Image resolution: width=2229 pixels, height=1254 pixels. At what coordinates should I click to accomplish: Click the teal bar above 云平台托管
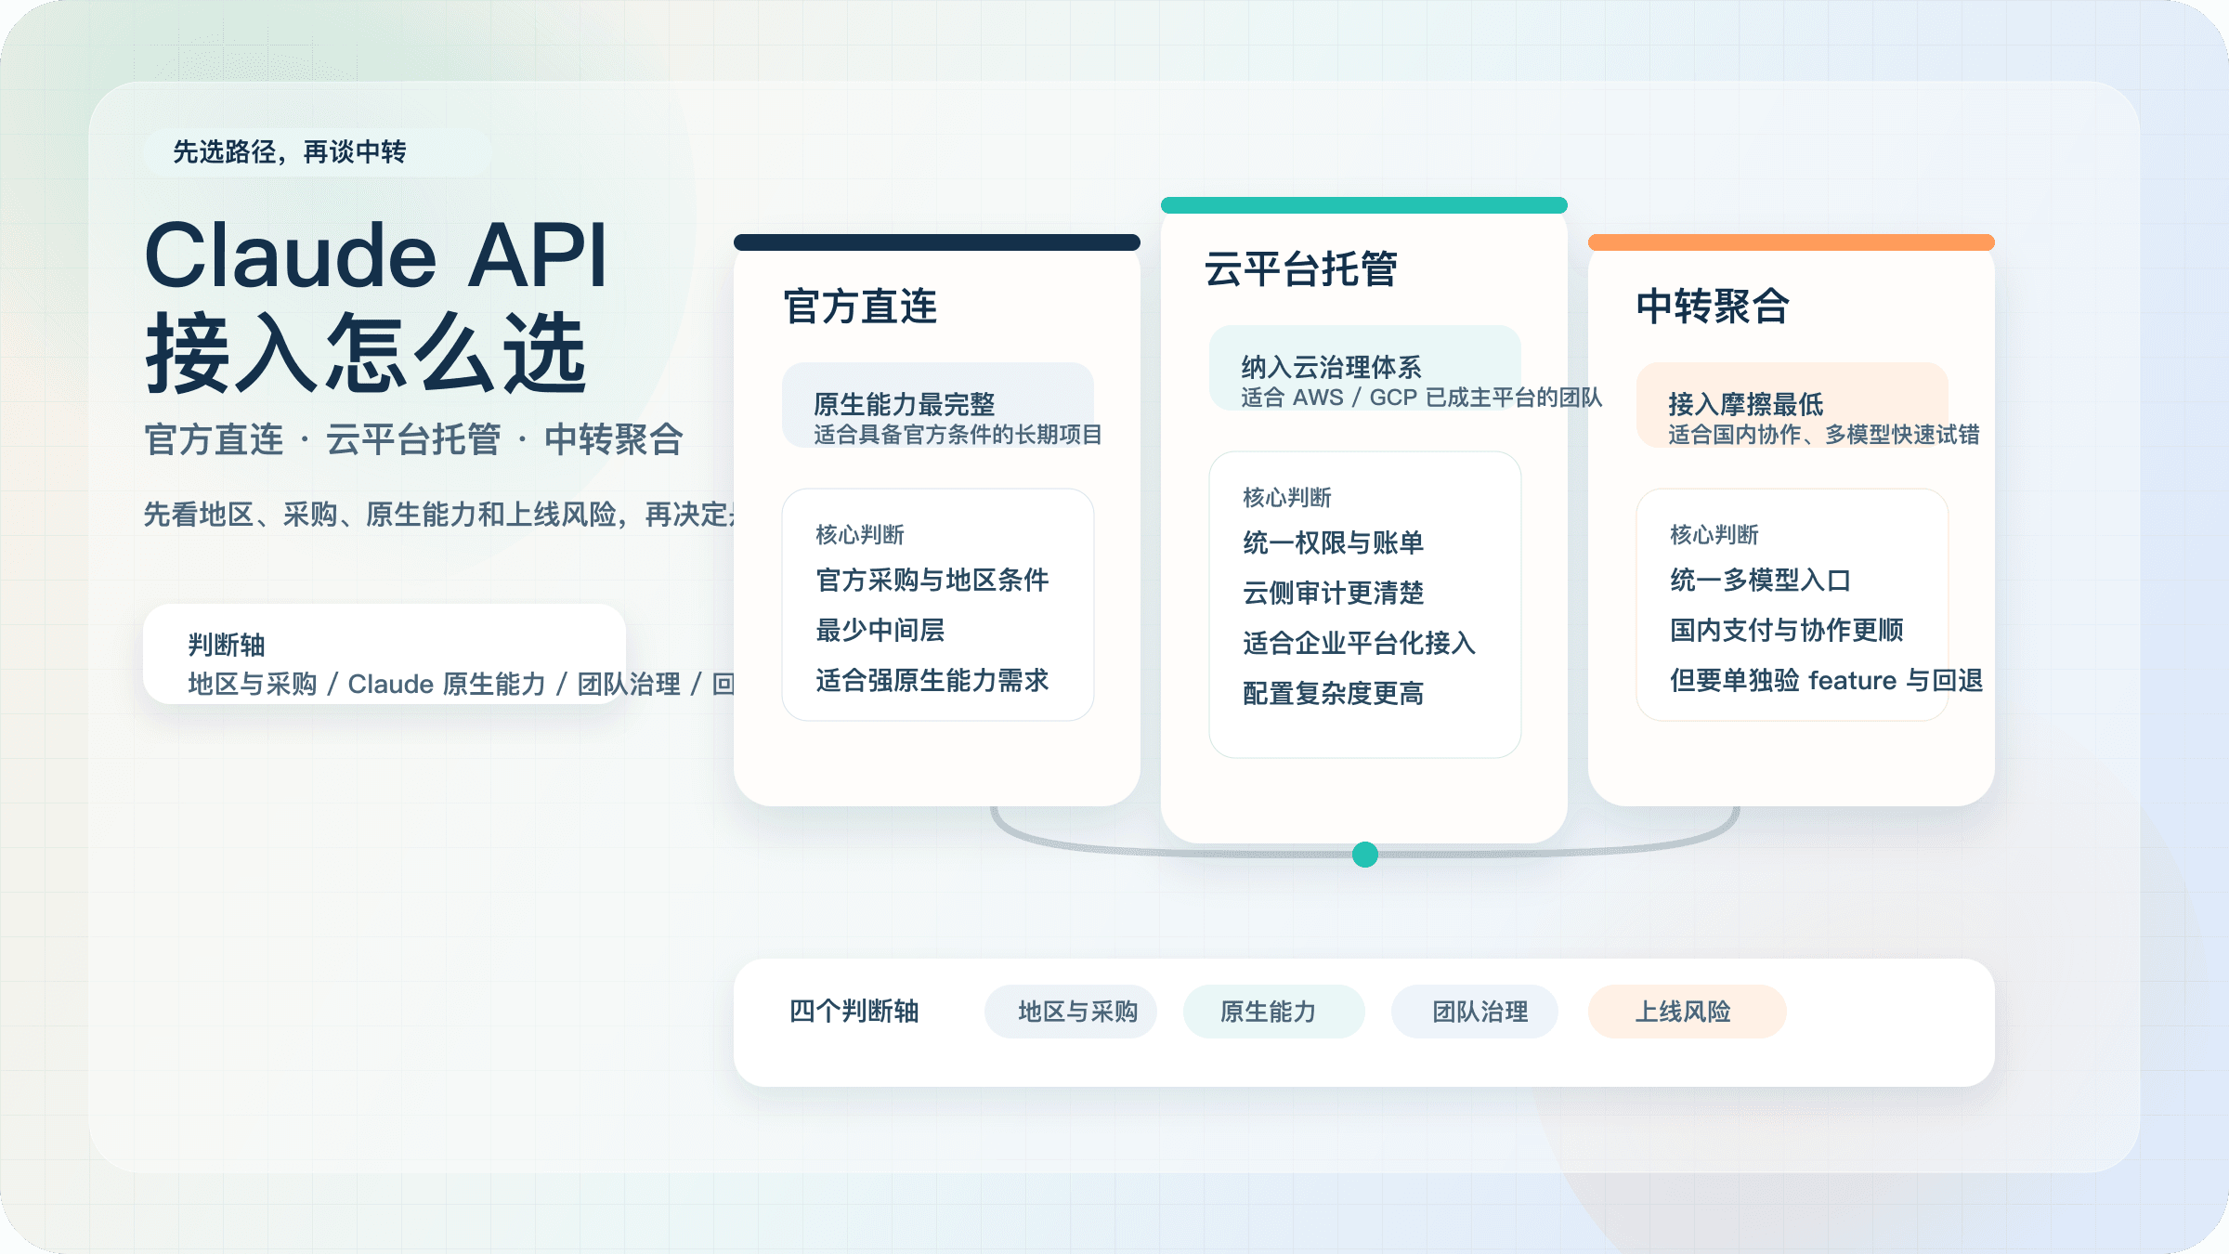pos(1363,202)
